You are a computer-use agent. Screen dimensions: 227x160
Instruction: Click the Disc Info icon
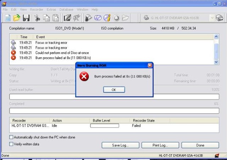107,18
